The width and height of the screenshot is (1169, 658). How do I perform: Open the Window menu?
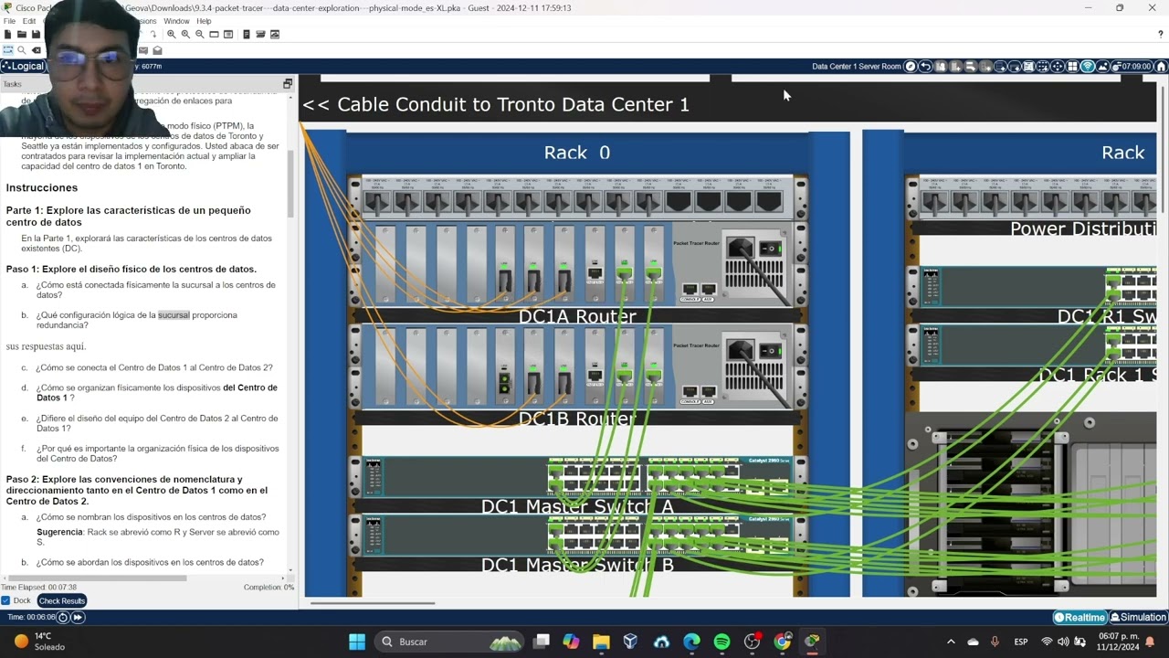[176, 21]
